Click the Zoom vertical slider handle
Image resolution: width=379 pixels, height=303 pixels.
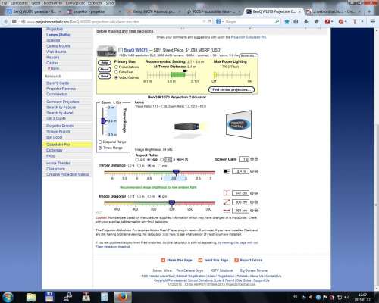103,121
